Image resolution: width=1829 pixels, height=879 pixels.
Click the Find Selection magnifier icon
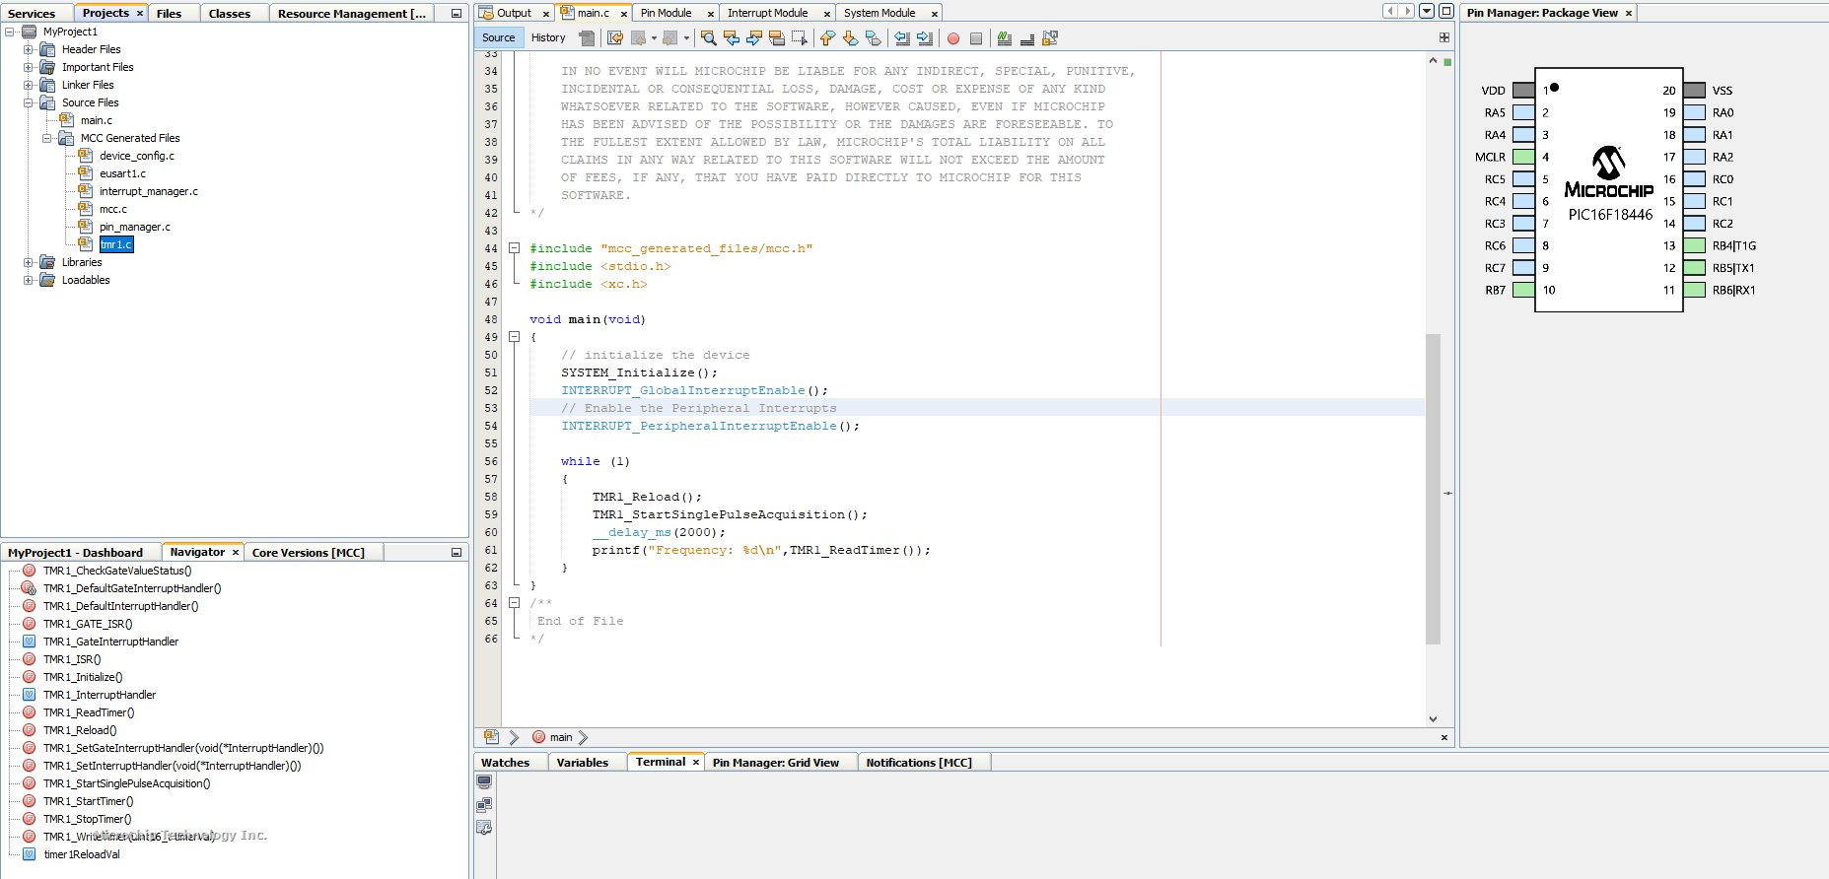(708, 38)
